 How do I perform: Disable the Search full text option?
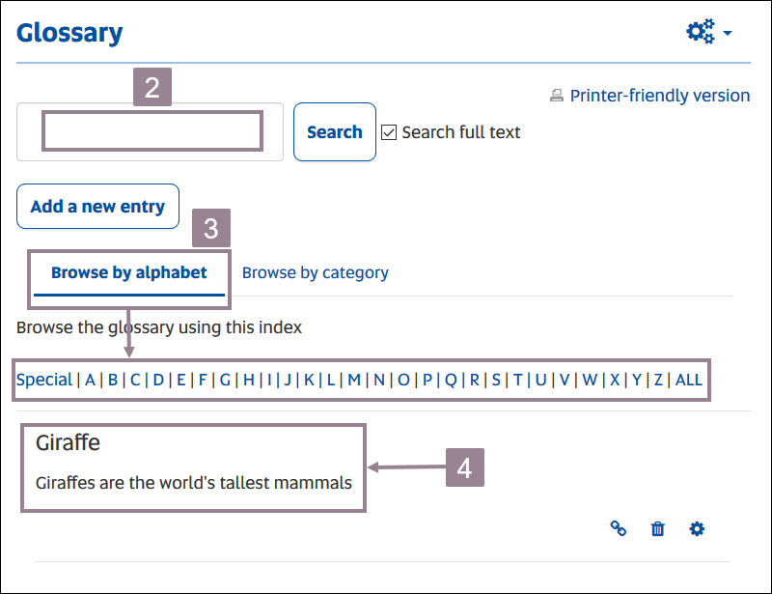(389, 132)
